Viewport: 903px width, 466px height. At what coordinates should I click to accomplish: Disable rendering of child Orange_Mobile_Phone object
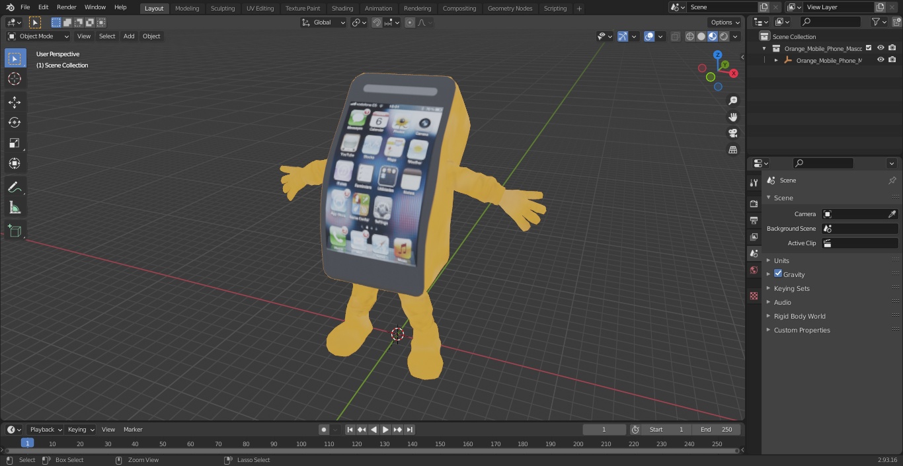892,59
